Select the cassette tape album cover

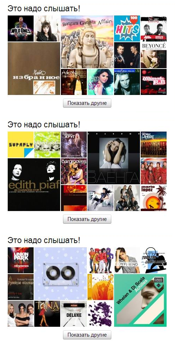pyautogui.click(x=61, y=274)
